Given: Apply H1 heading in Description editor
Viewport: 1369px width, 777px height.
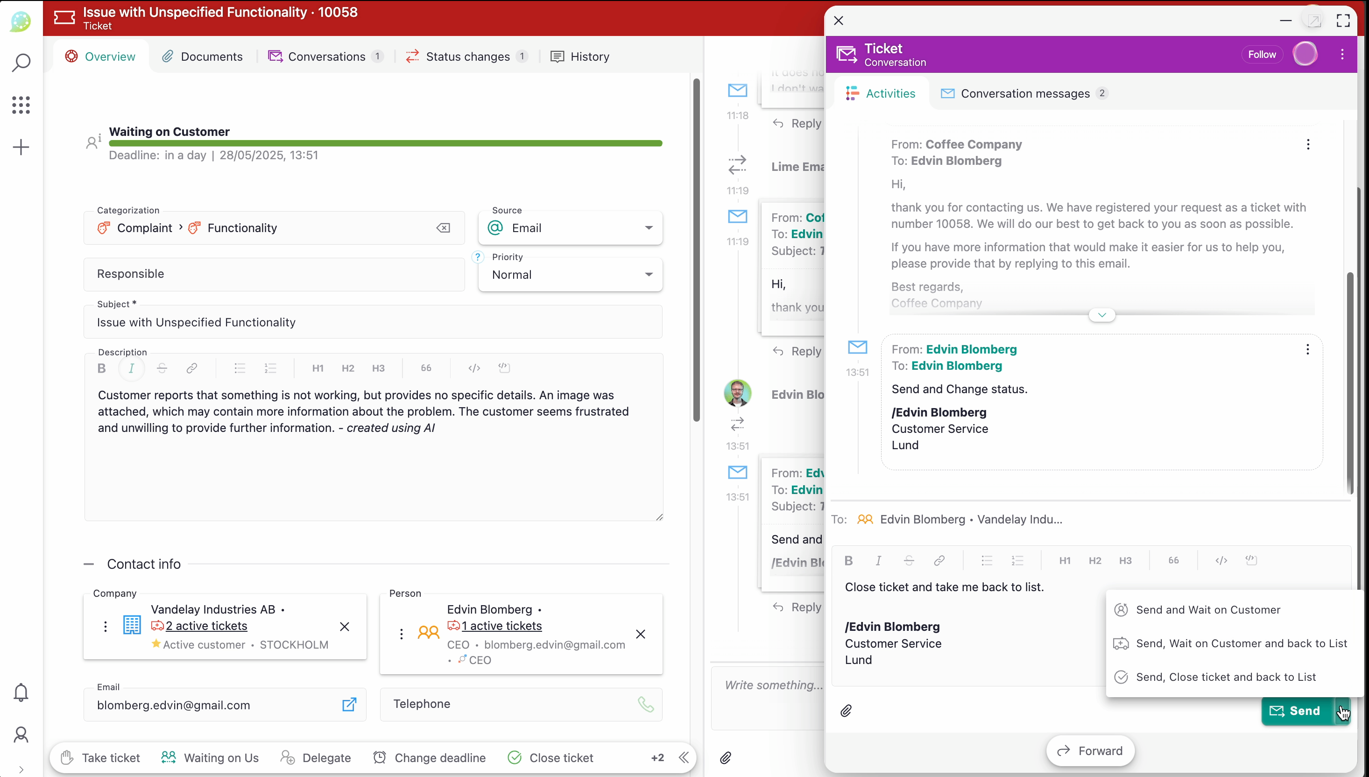Looking at the screenshot, I should (318, 368).
